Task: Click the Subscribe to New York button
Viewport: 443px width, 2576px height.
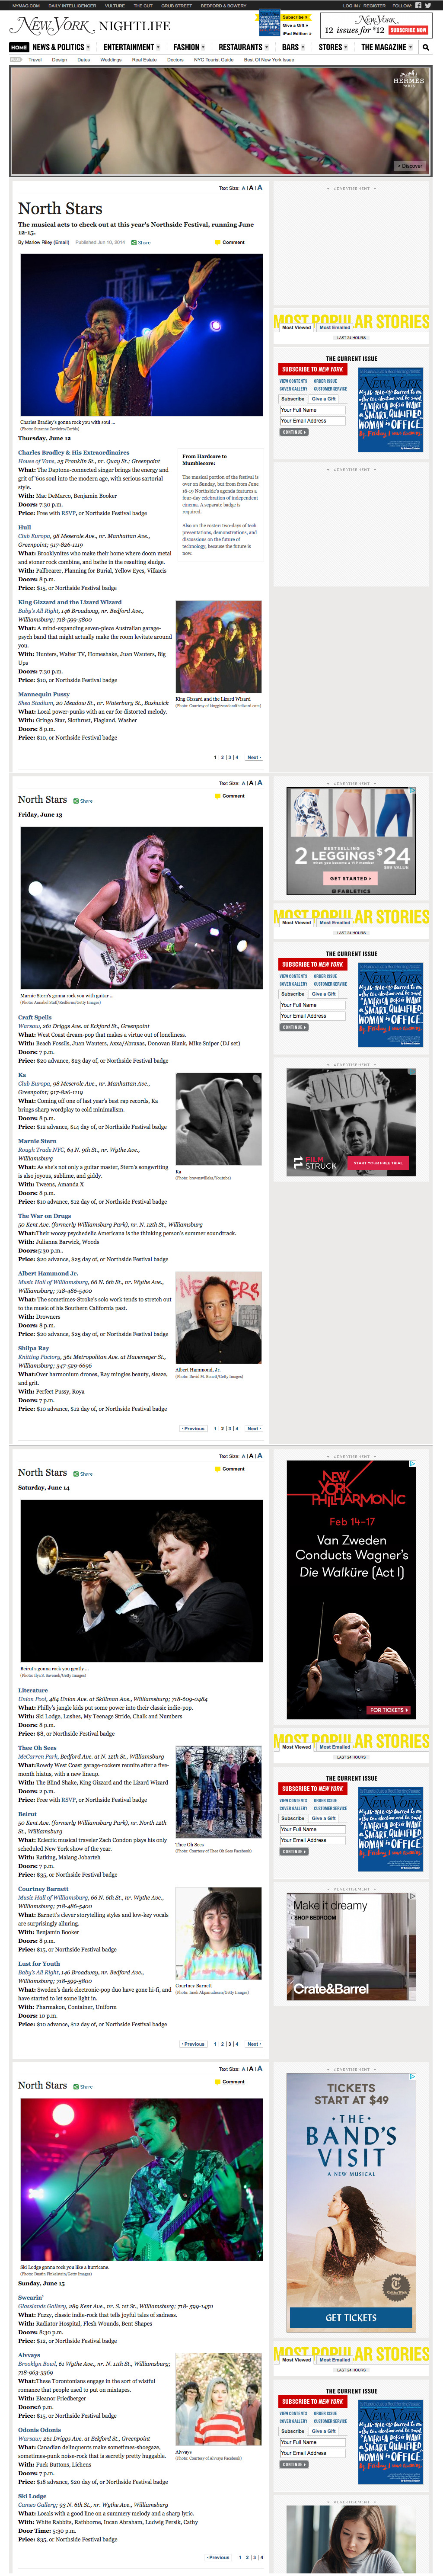Action: [x=312, y=369]
